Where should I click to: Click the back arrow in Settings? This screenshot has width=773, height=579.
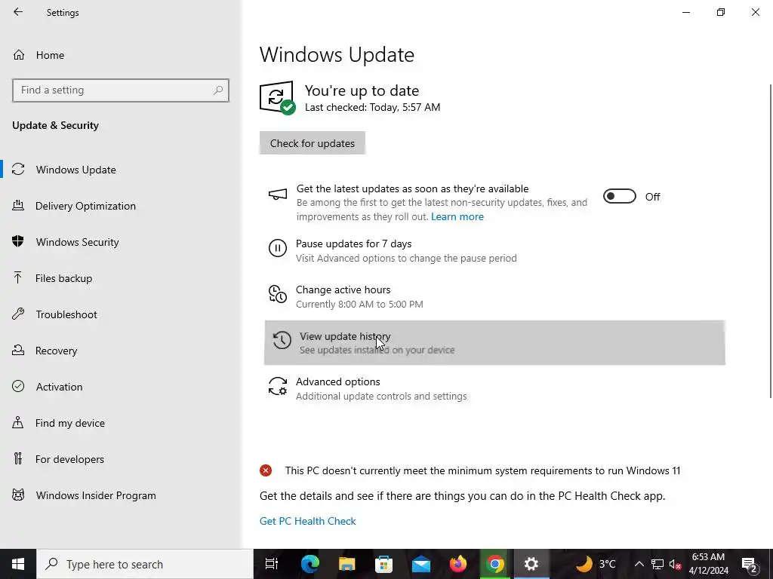click(18, 12)
